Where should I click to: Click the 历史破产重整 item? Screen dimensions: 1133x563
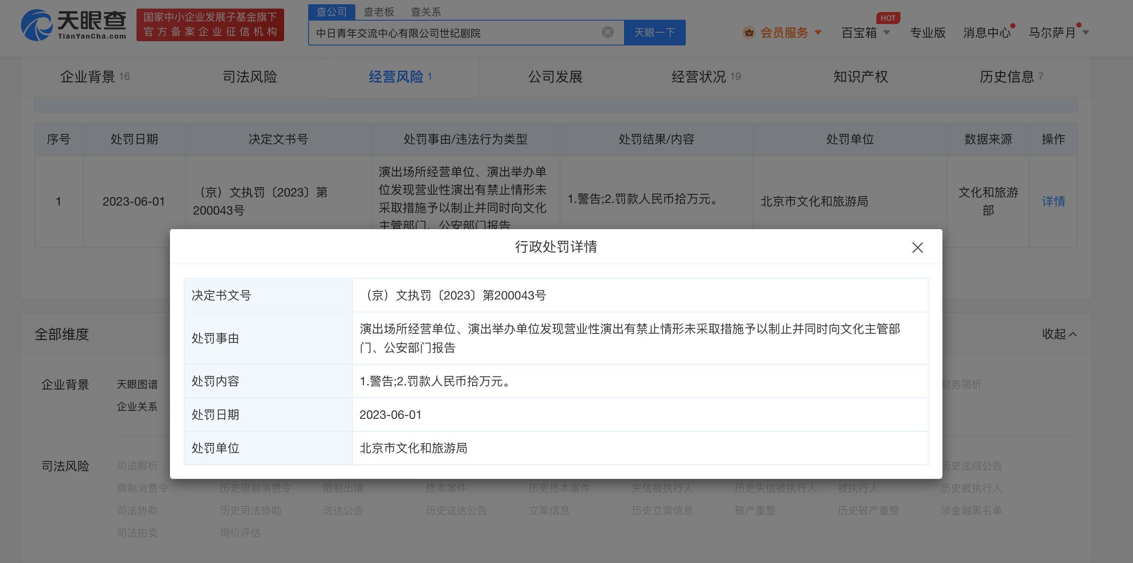point(868,511)
